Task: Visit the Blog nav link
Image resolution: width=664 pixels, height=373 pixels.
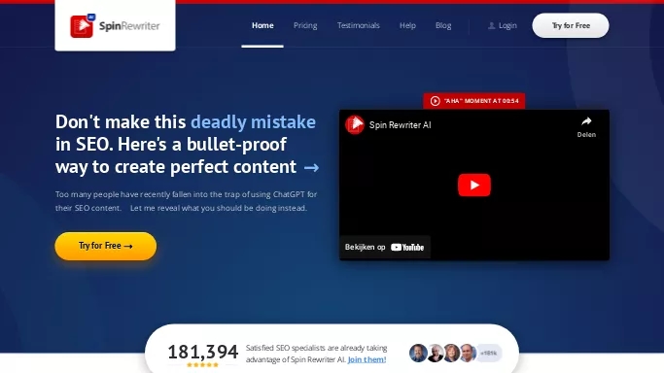Action: point(443,25)
